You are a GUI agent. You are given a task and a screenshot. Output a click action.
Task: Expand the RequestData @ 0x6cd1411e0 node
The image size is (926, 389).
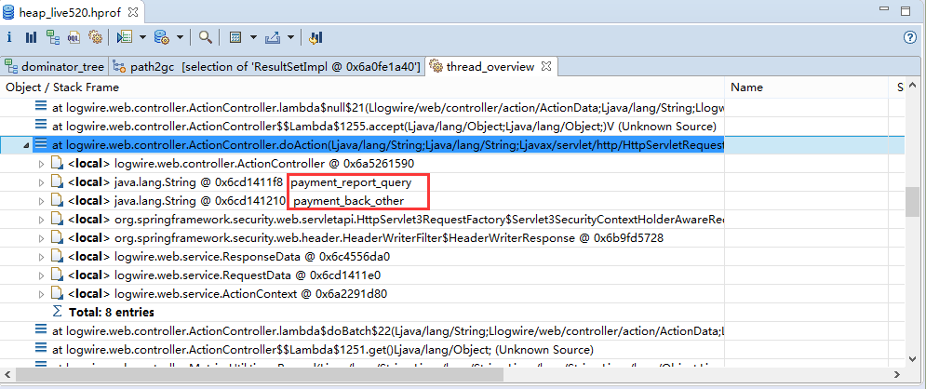[41, 275]
